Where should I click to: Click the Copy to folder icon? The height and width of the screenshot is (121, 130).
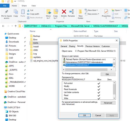(x=56, y=11)
